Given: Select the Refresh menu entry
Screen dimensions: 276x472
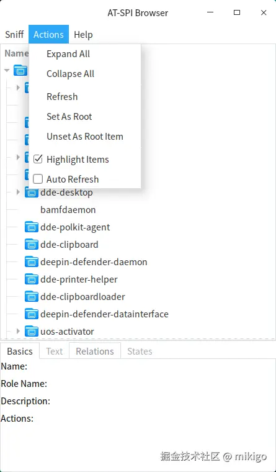Looking at the screenshot, I should tap(62, 97).
